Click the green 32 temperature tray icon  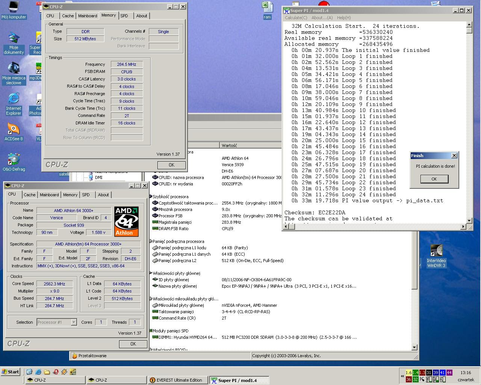point(415,379)
